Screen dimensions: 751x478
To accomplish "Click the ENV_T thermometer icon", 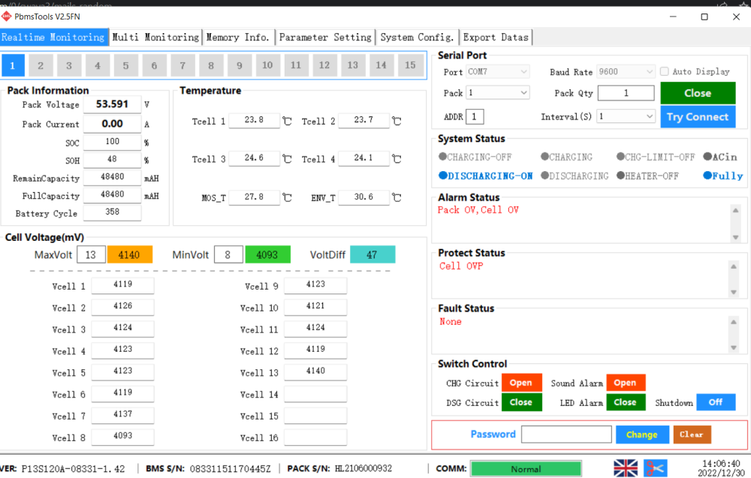I will [397, 197].
